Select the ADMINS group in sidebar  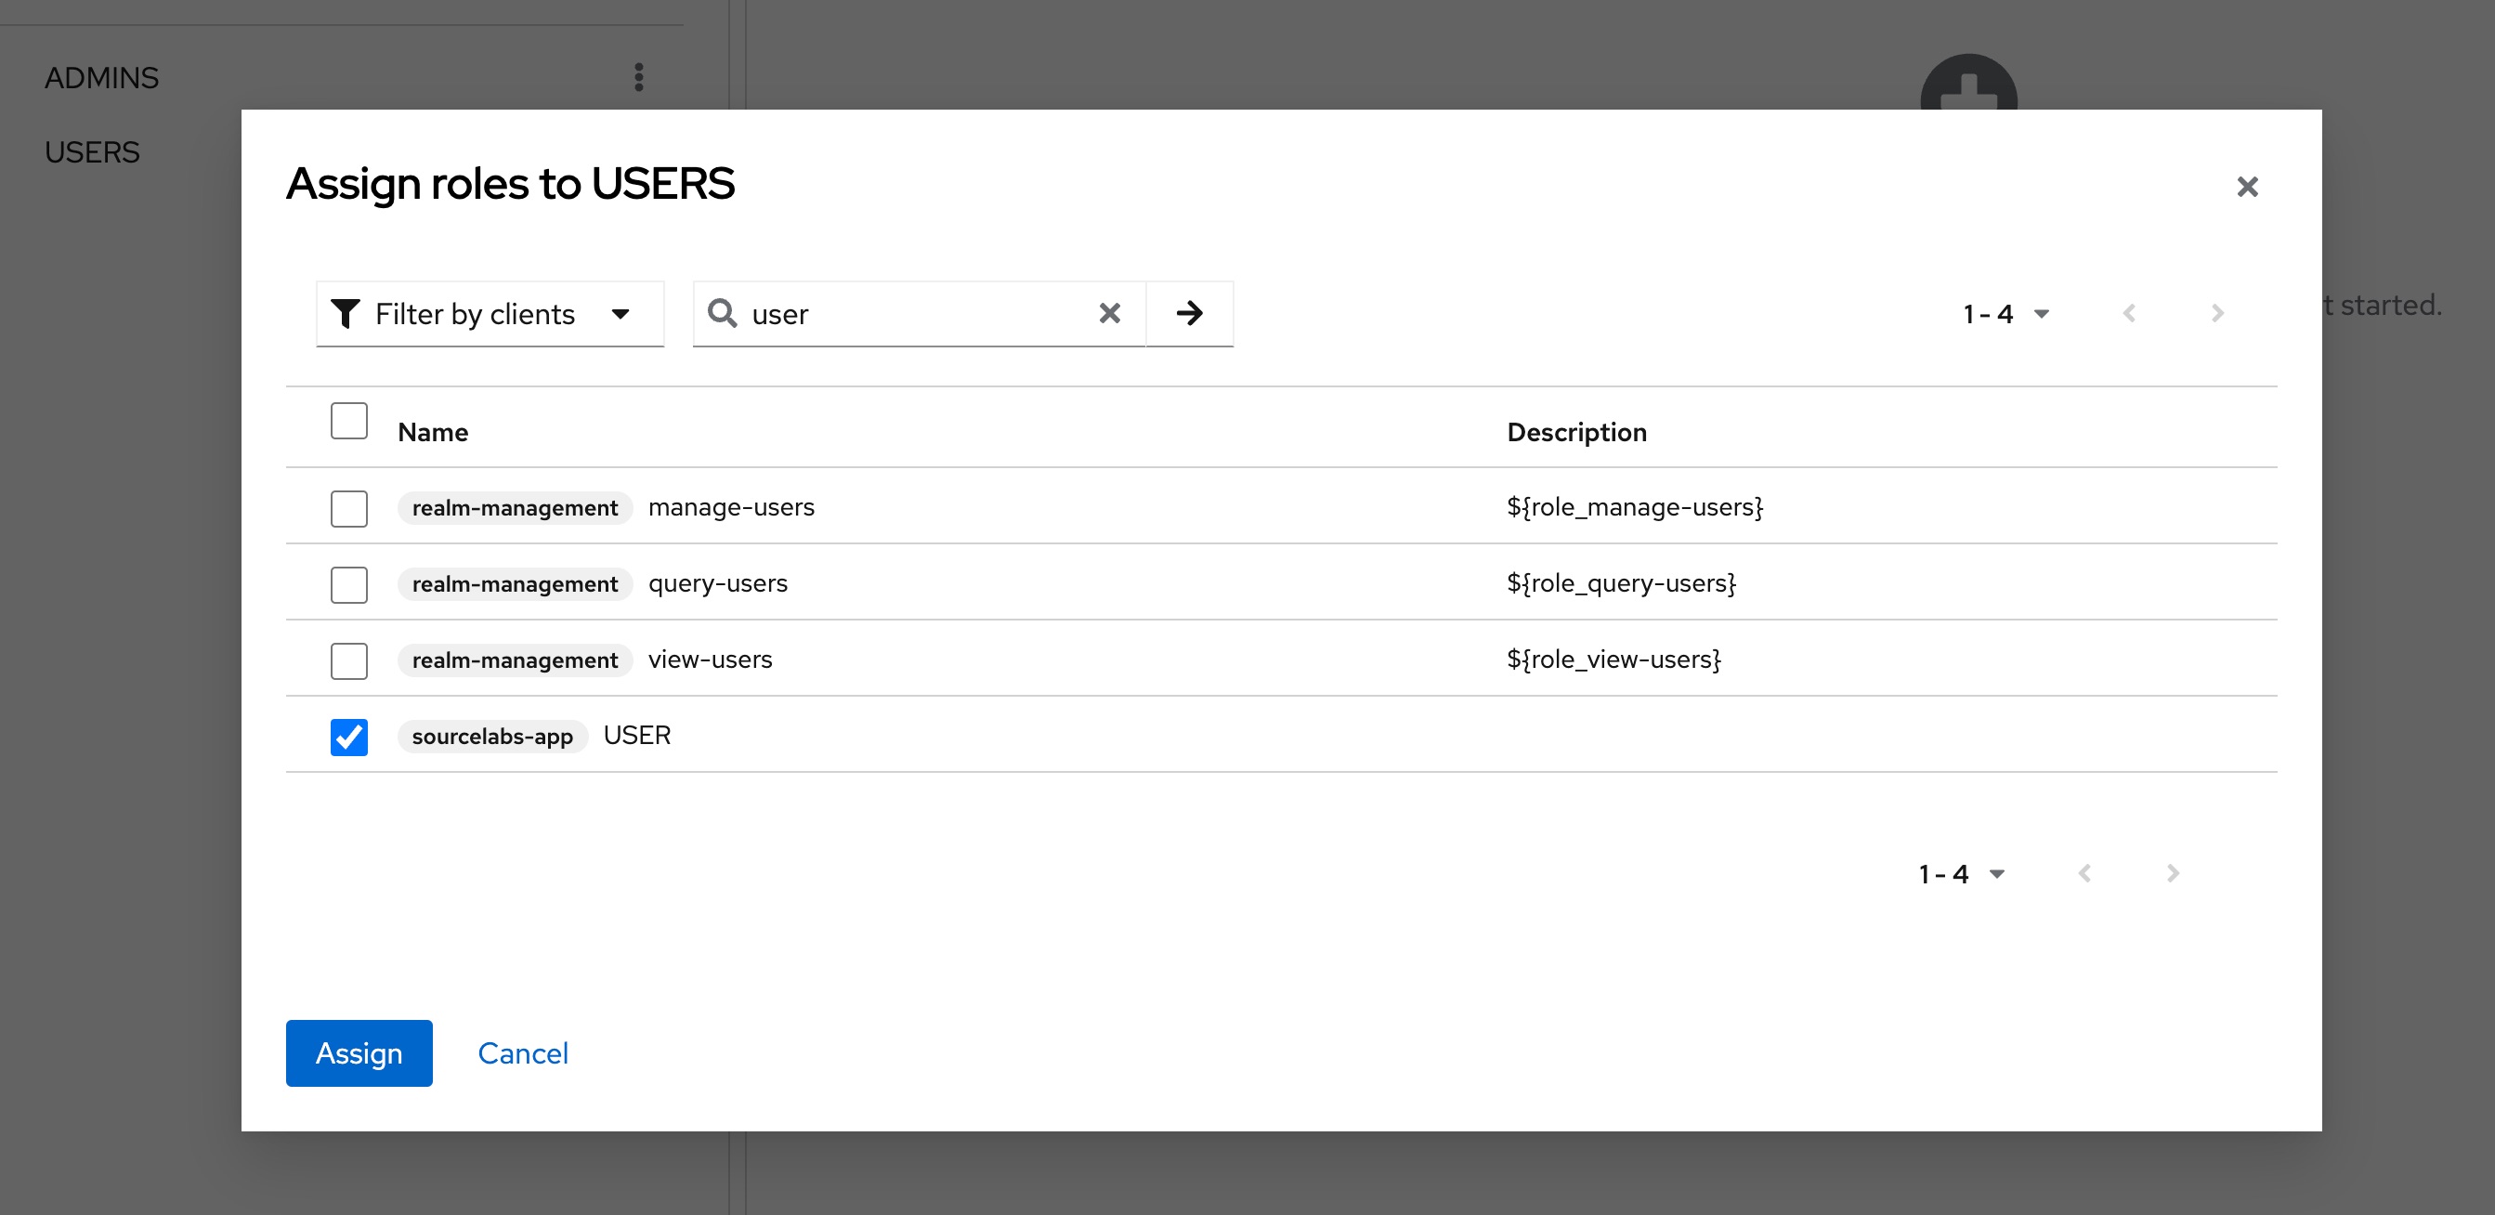pos(101,77)
